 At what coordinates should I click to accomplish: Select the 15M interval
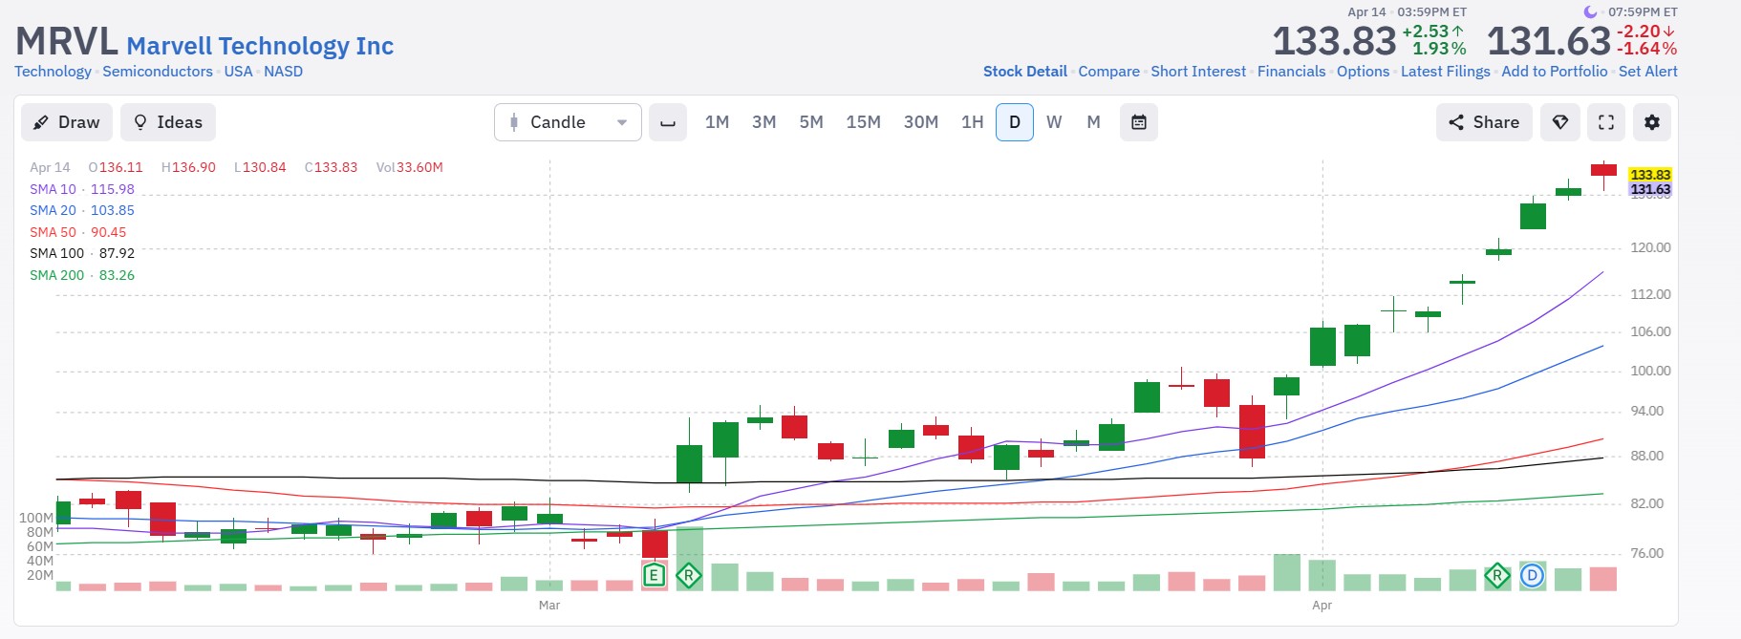pyautogui.click(x=863, y=122)
